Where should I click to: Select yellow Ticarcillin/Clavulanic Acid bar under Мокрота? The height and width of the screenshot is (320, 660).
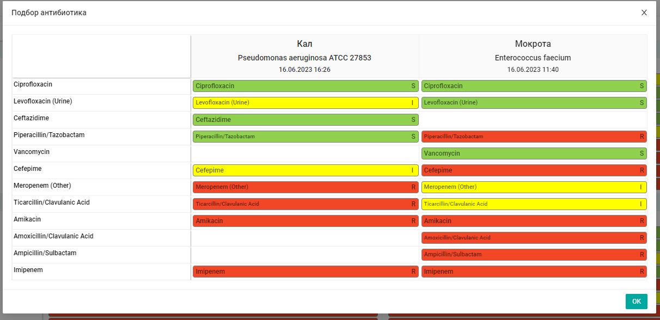click(x=534, y=204)
